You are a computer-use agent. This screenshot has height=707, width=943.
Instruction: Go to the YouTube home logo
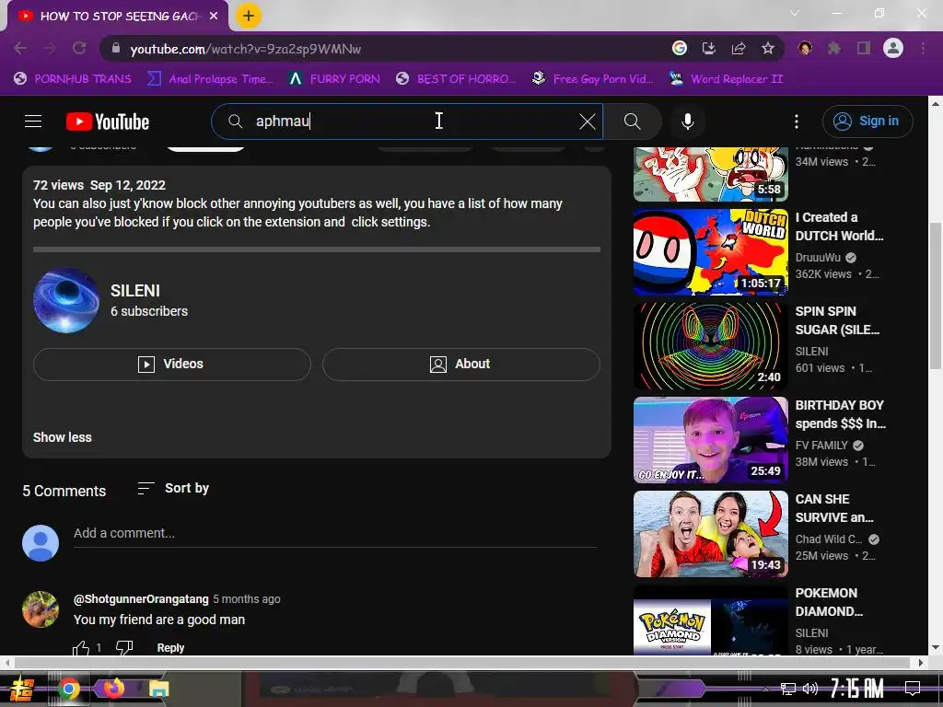pos(108,122)
